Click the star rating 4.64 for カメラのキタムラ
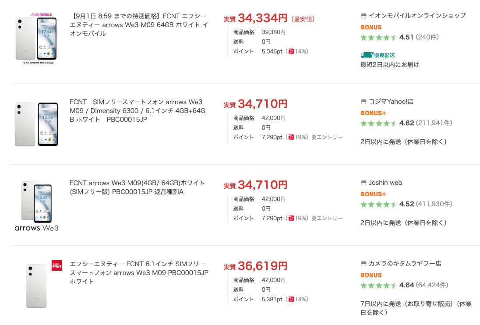The height and width of the screenshot is (325, 480). pyautogui.click(x=379, y=286)
